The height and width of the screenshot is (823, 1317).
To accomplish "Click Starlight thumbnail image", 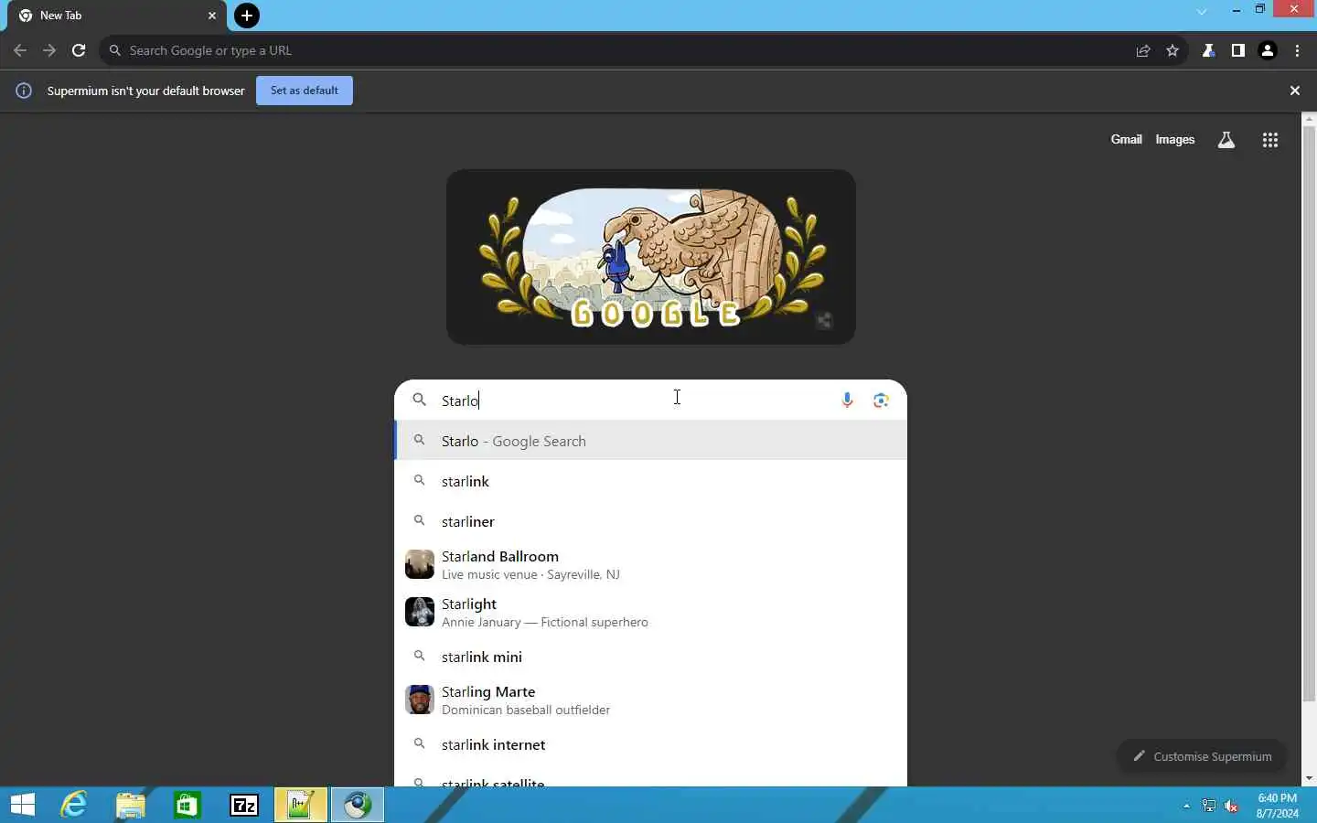I will coord(420,612).
